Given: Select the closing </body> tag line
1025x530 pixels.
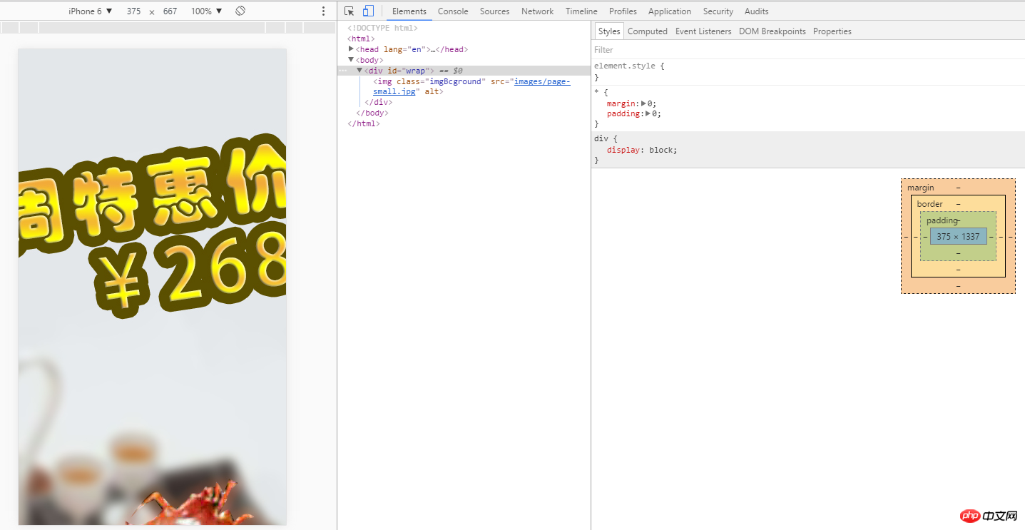Looking at the screenshot, I should 372,113.
